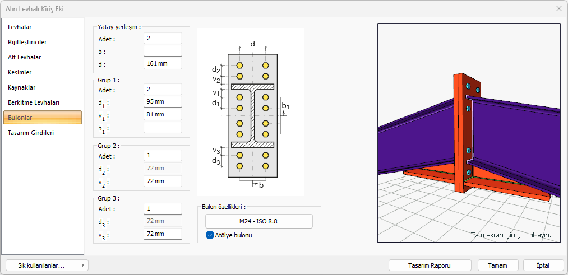This screenshot has width=568, height=275.
Task: Click Grup 1 d1 field 95 mm
Action: pos(163,102)
